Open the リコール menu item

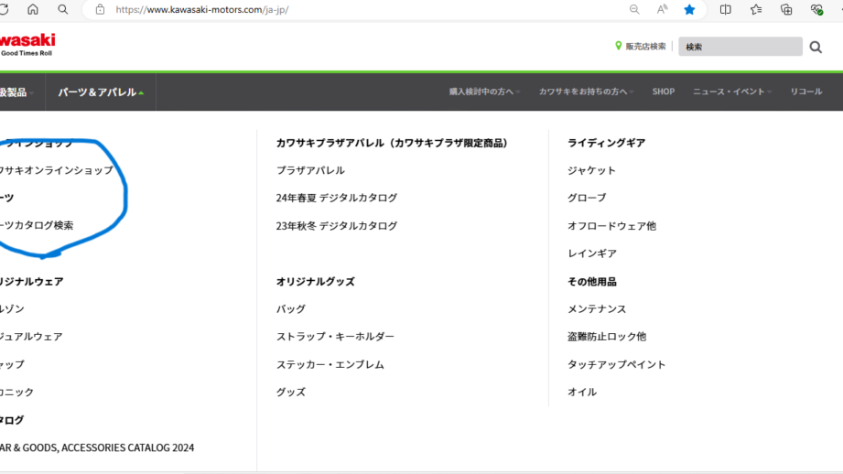[805, 92]
